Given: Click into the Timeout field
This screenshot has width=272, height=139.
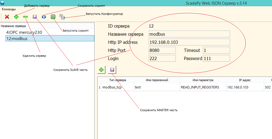Looking at the screenshot, I should pos(216,50).
